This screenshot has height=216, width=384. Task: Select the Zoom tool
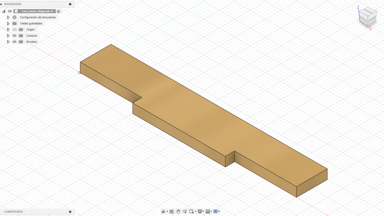(185, 211)
